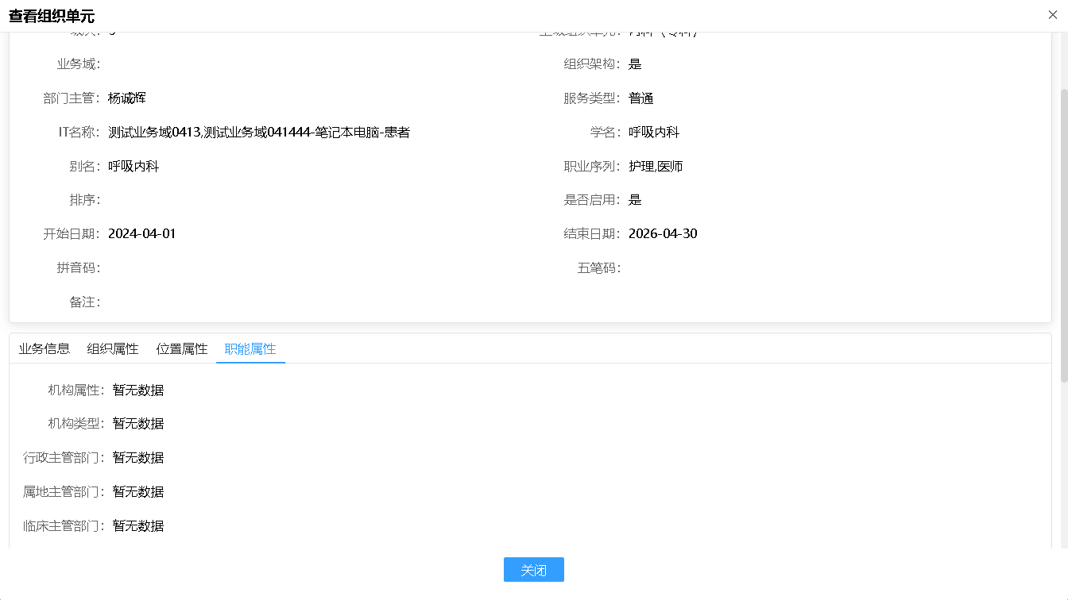Click 暂无数据 next to 机构类型

(x=137, y=423)
